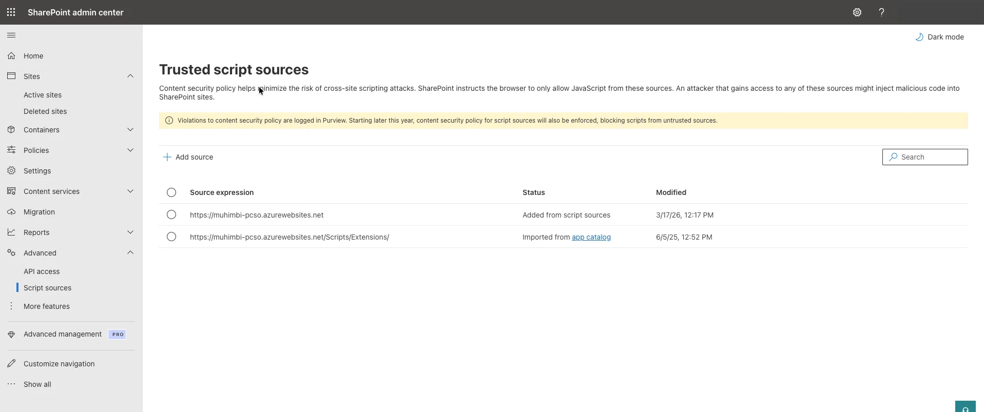Viewport: 984px width, 412px height.
Task: Click the Scripts/Extensions/ source URL text
Action: (290, 237)
